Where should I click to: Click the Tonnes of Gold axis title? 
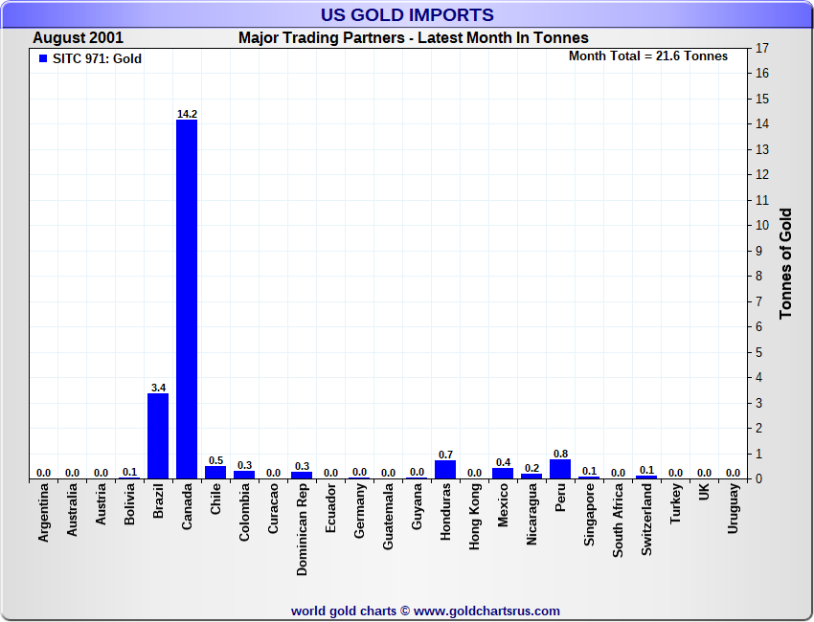(x=785, y=263)
